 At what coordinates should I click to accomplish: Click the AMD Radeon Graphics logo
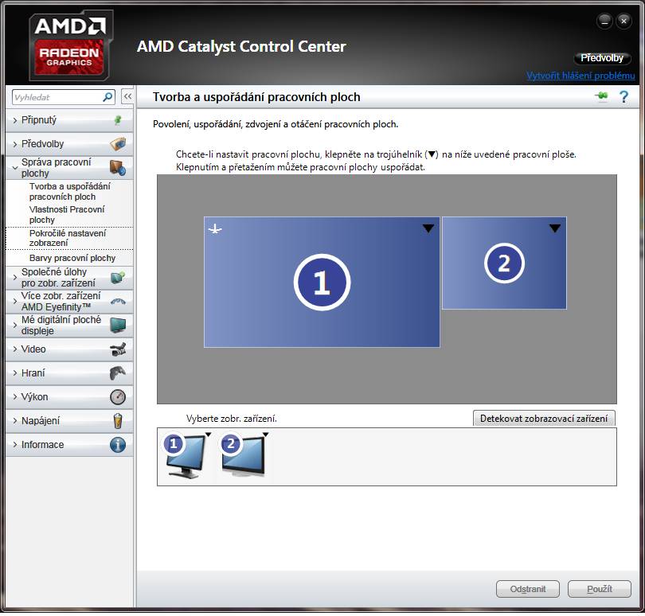(71, 45)
